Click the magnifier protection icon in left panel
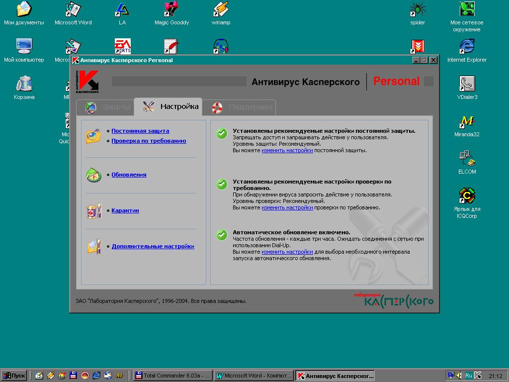This screenshot has width=509, height=382. (x=93, y=136)
